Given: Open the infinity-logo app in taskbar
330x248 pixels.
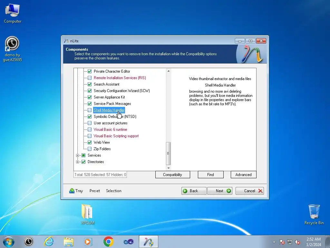Looking at the screenshot, I should point(128,242).
